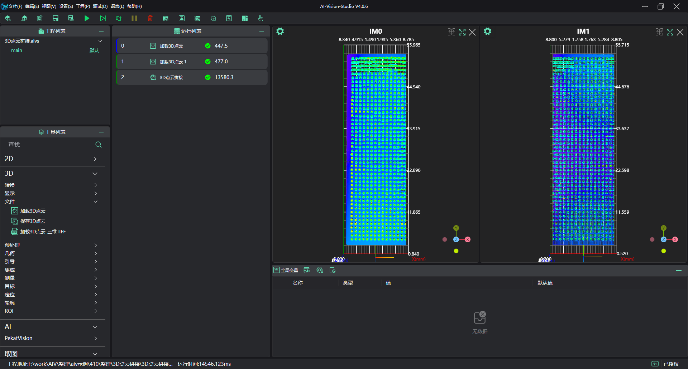
Task: Click the red trash delete icon
Action: click(150, 18)
